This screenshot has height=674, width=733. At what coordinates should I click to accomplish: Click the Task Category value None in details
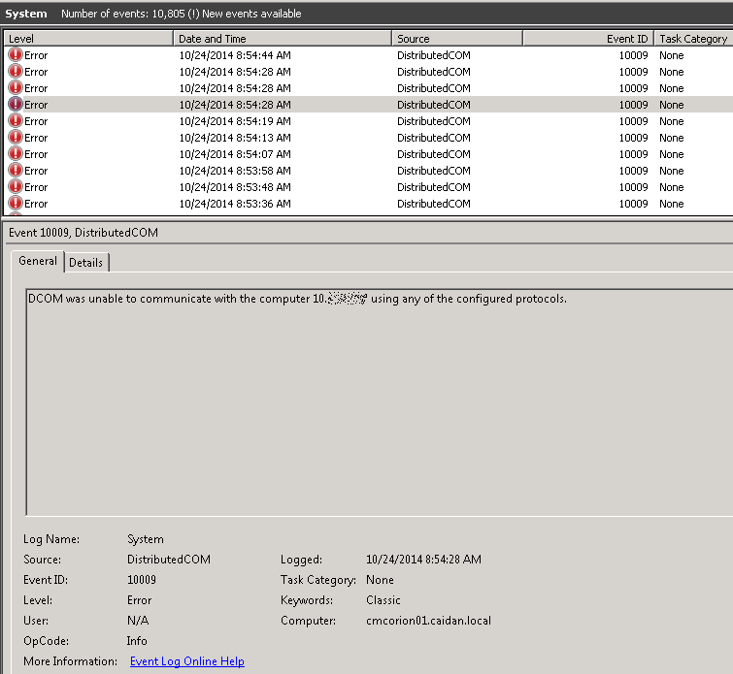(380, 580)
